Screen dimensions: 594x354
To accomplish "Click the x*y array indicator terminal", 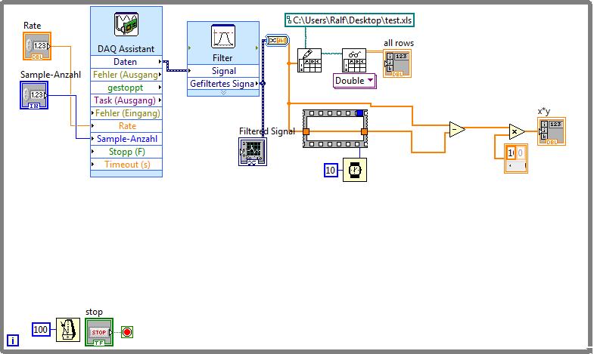I will tap(552, 131).
